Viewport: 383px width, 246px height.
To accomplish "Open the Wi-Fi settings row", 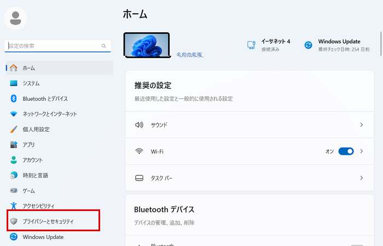I will (x=249, y=151).
